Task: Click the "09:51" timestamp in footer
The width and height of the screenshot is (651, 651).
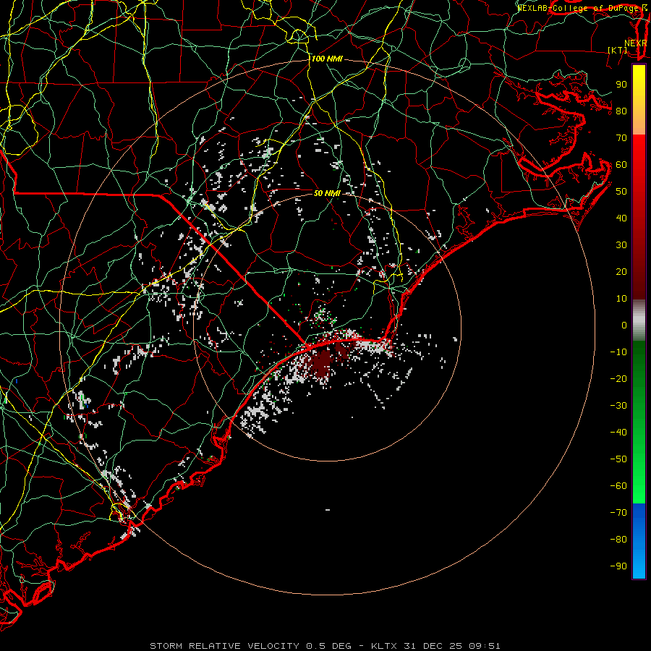Action: tap(485, 646)
